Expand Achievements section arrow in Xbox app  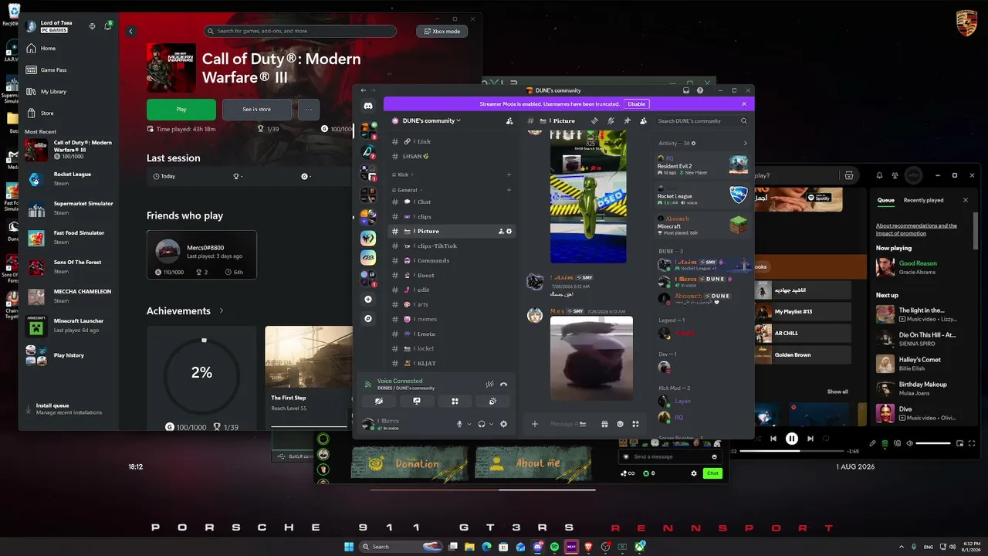[x=222, y=310]
